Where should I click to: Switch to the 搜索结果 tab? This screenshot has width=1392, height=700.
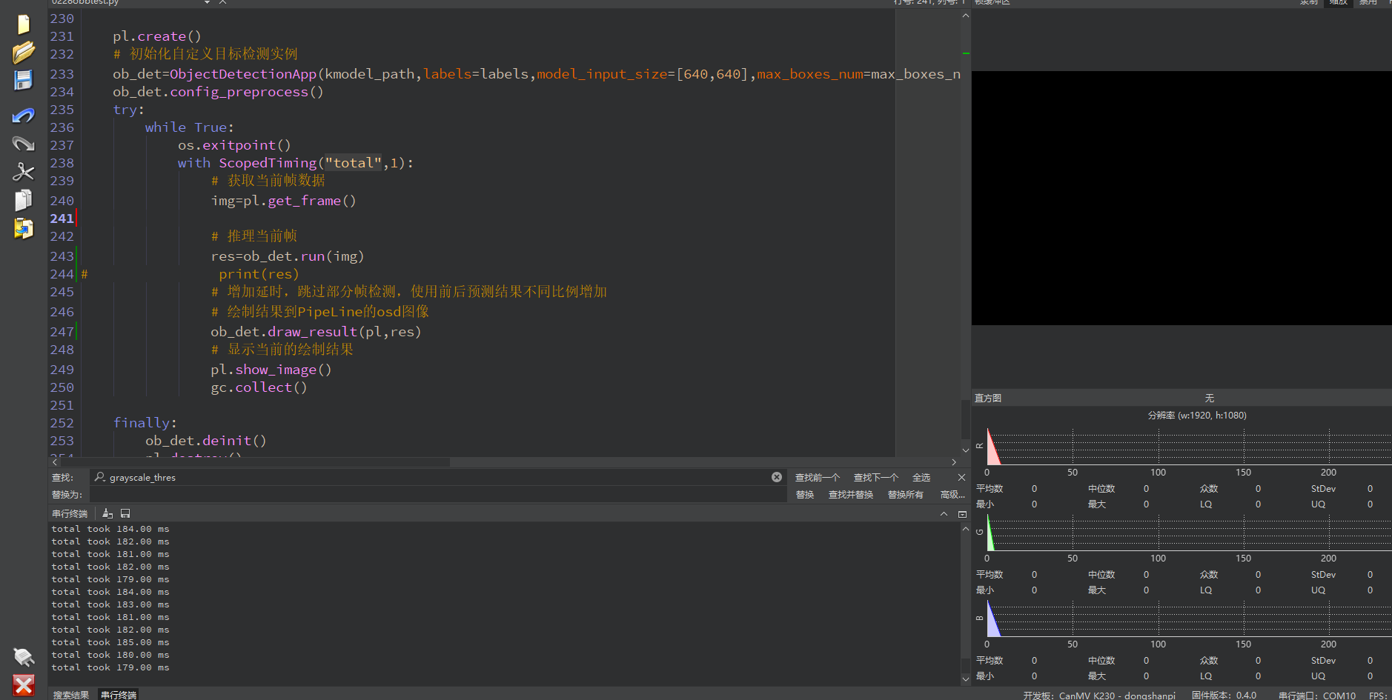pyautogui.click(x=71, y=695)
